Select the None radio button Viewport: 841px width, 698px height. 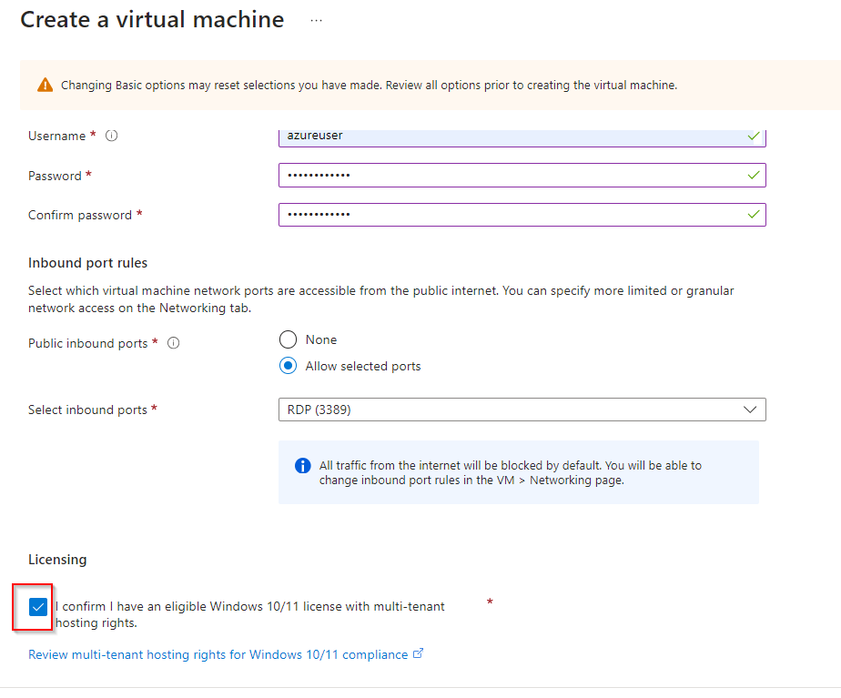pos(288,339)
